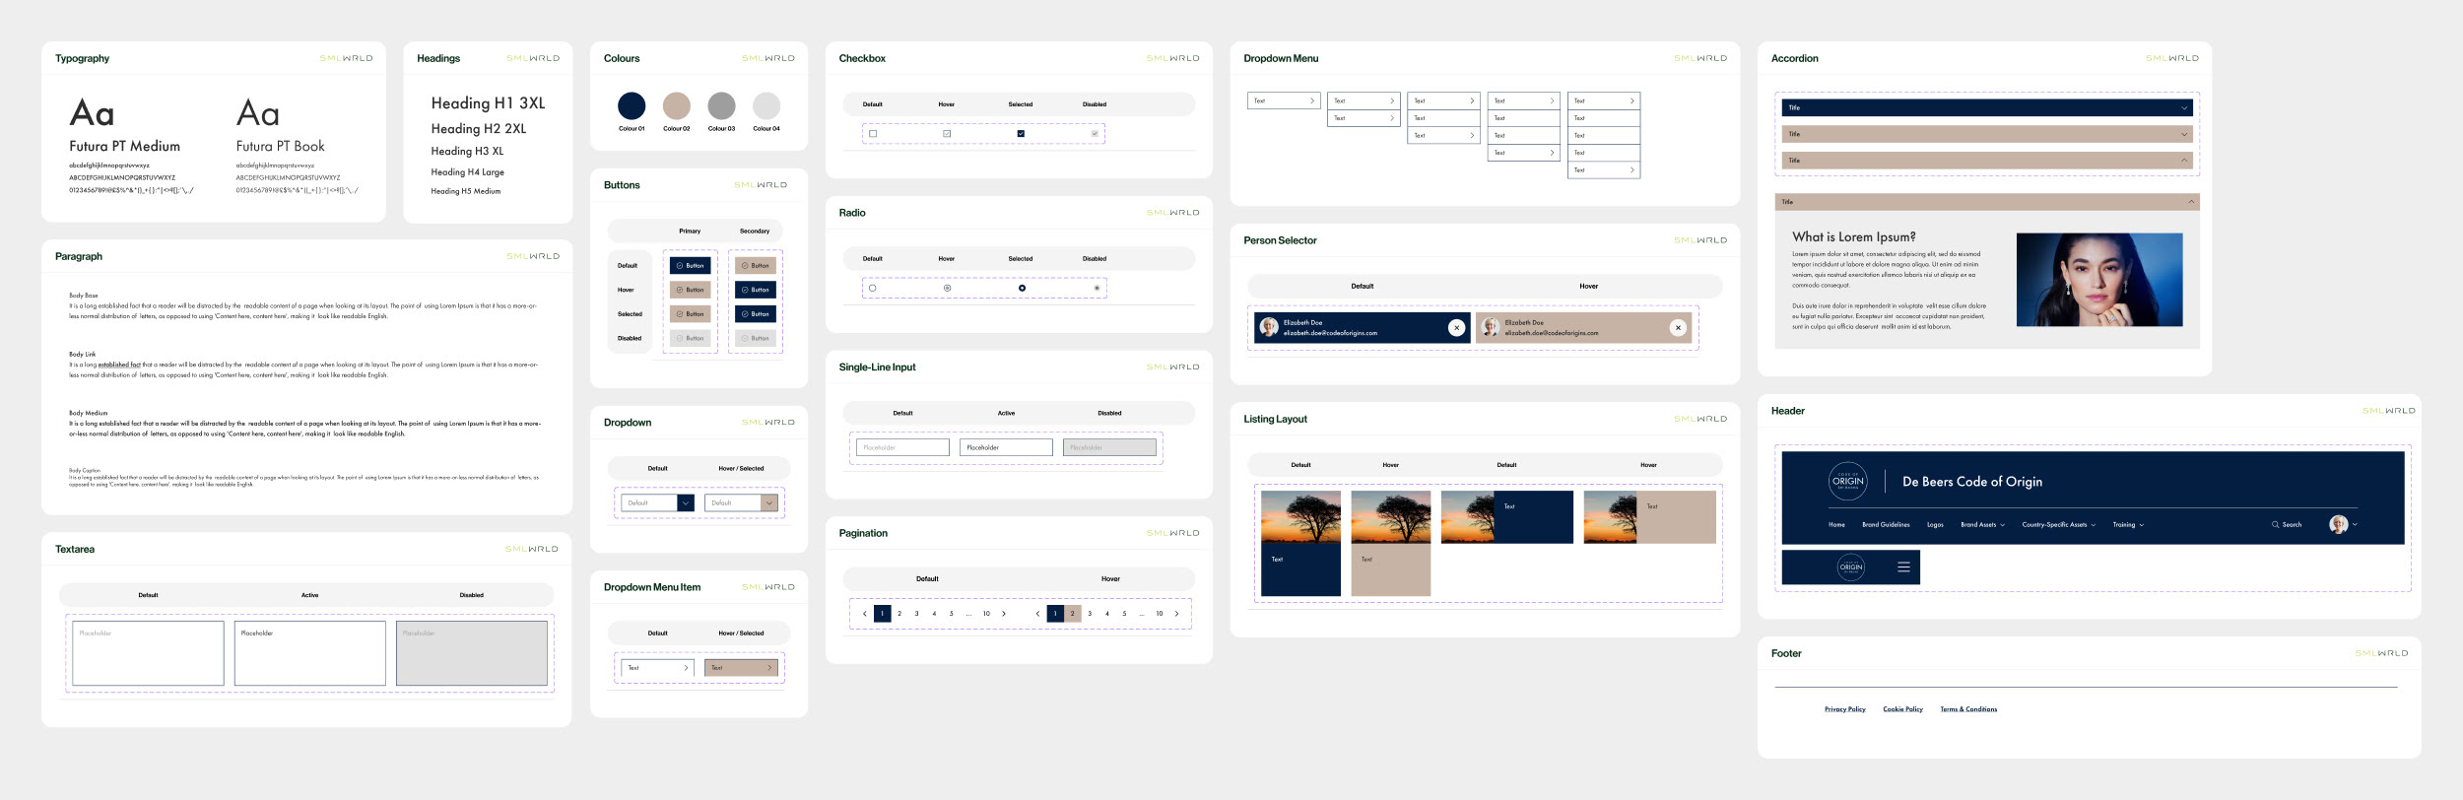2463x800 pixels.
Task: Click the magnifier icon beside Search
Action: coord(2275,525)
